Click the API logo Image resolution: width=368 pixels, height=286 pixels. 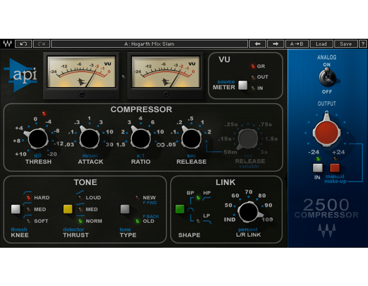[21, 75]
